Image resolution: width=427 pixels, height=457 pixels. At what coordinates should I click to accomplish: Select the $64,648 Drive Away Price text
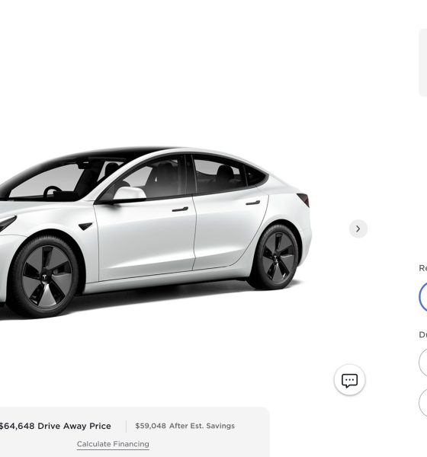(55, 426)
